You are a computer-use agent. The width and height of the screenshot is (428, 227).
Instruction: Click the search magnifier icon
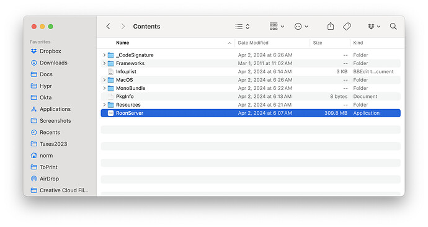tap(393, 27)
